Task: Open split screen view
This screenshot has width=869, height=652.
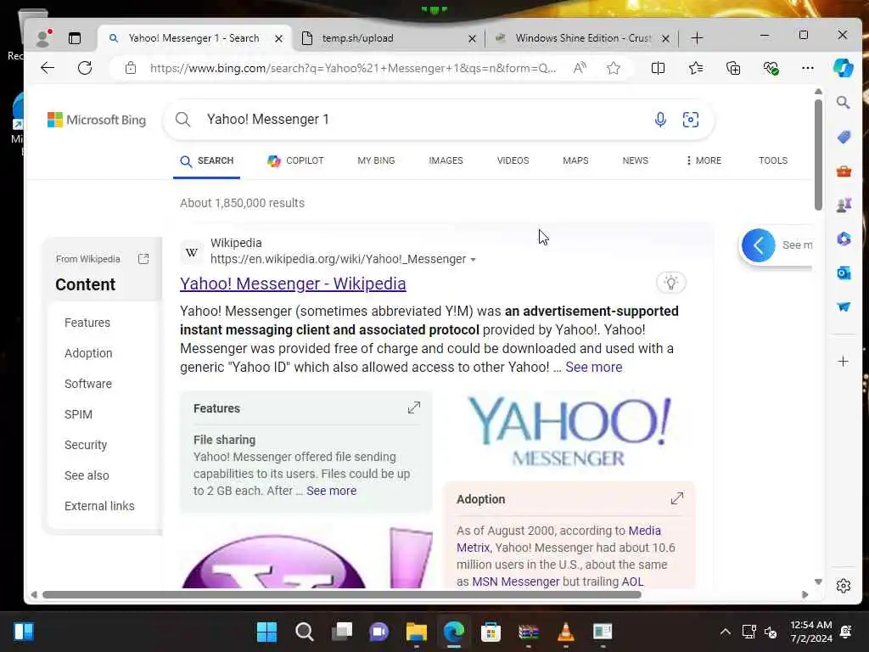Action: [x=658, y=68]
